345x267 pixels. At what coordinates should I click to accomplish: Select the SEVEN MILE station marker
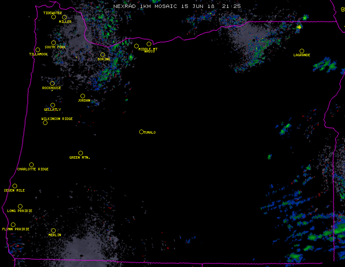[x=15, y=186]
